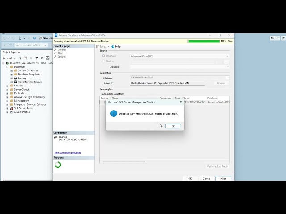
Task: Click the horizontal scrollbar of backup sets grid
Action: tap(124, 161)
